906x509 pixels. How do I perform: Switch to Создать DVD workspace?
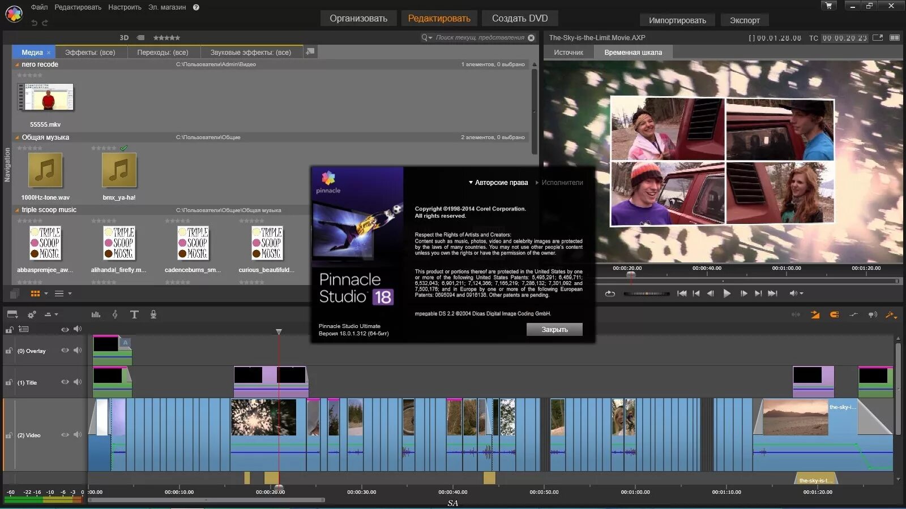pyautogui.click(x=520, y=18)
